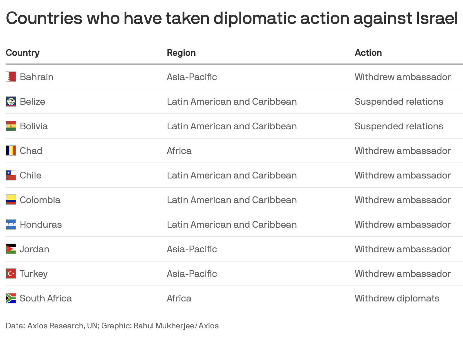Click the Colombia flag icon
The height and width of the screenshot is (337, 463).
[11, 200]
